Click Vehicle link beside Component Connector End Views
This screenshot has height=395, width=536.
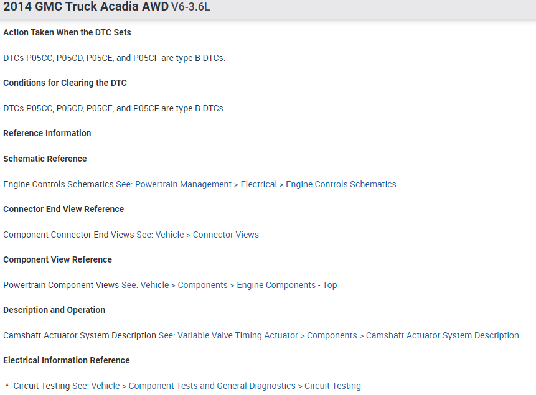click(169, 235)
